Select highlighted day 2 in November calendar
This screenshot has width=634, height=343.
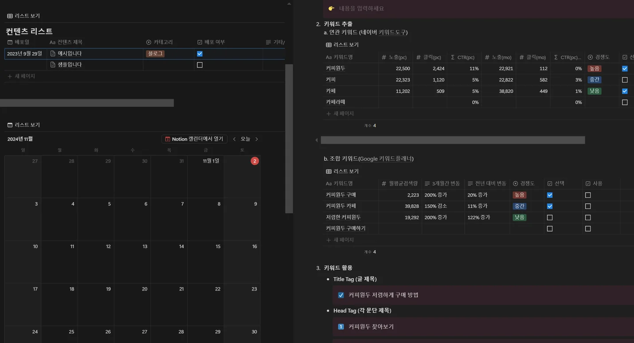(254, 161)
